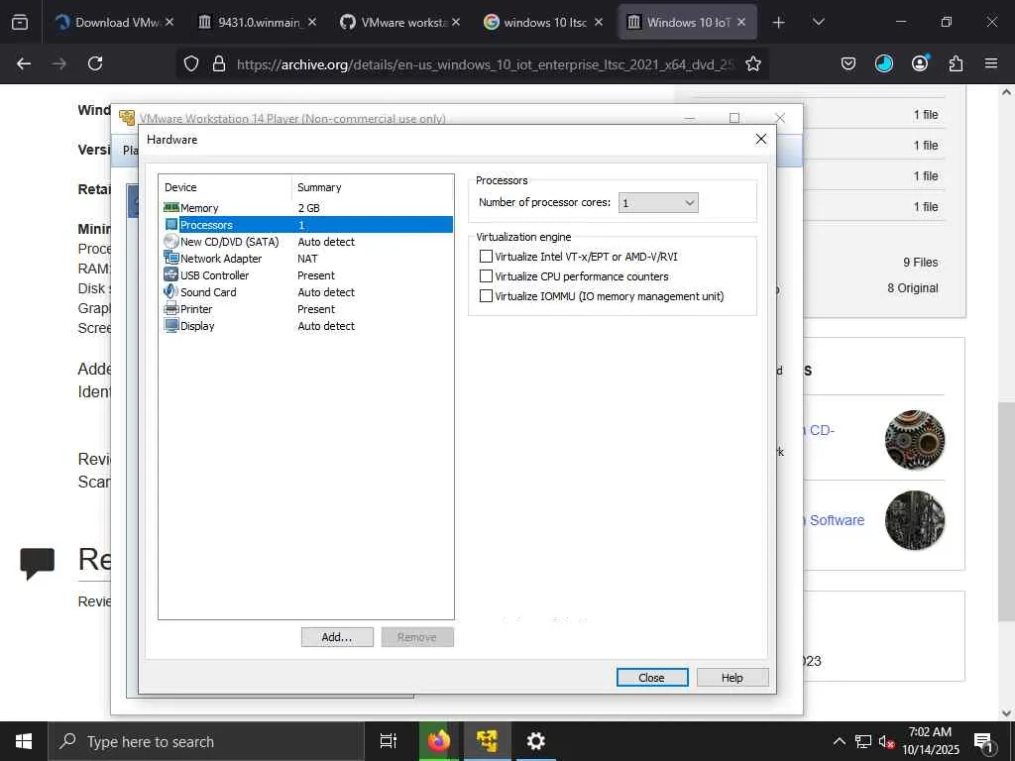Open a new Firefox tab
Image resolution: width=1015 pixels, height=761 pixels.
click(x=779, y=22)
